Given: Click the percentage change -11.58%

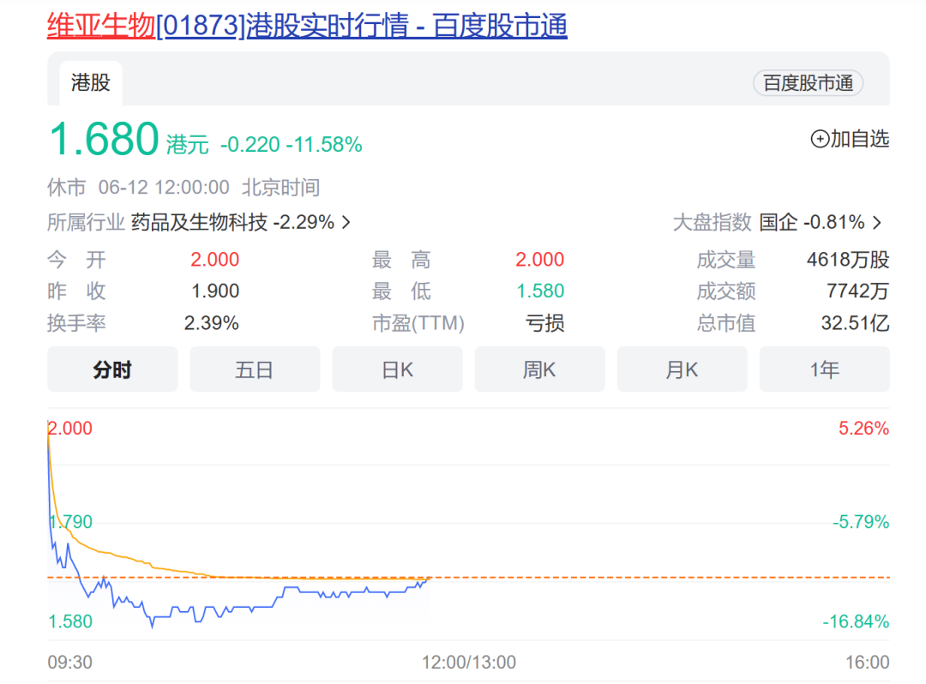Looking at the screenshot, I should [324, 145].
